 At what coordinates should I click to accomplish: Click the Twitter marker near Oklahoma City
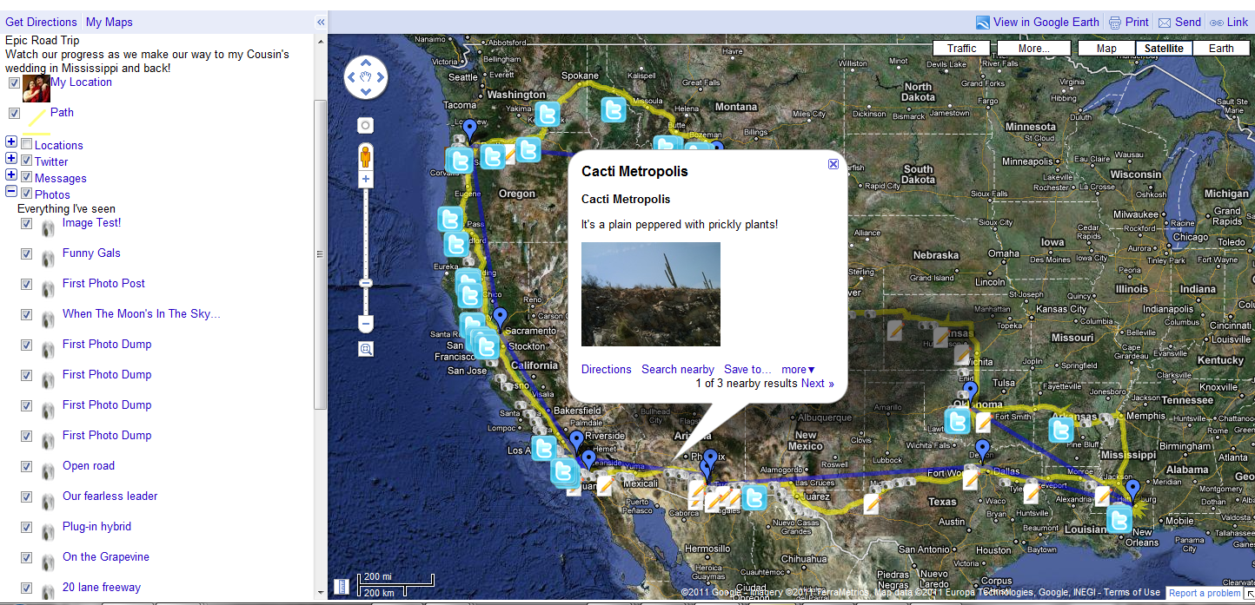pyautogui.click(x=957, y=421)
